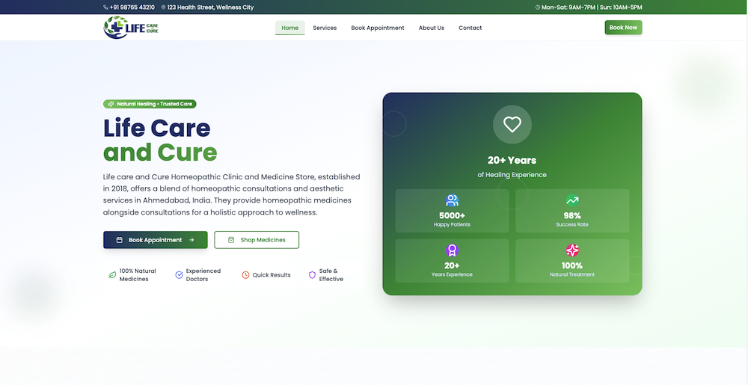Click the clock icon beside opening hours
Screen dimensions: 748x385
[x=538, y=7]
